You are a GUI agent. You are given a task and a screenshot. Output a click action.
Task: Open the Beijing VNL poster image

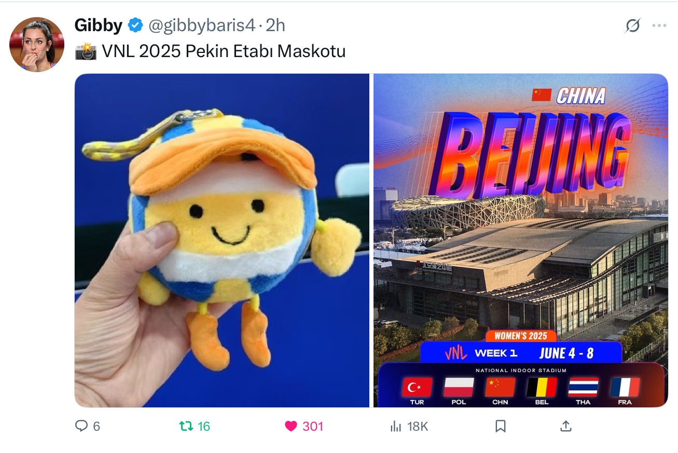[x=521, y=240]
